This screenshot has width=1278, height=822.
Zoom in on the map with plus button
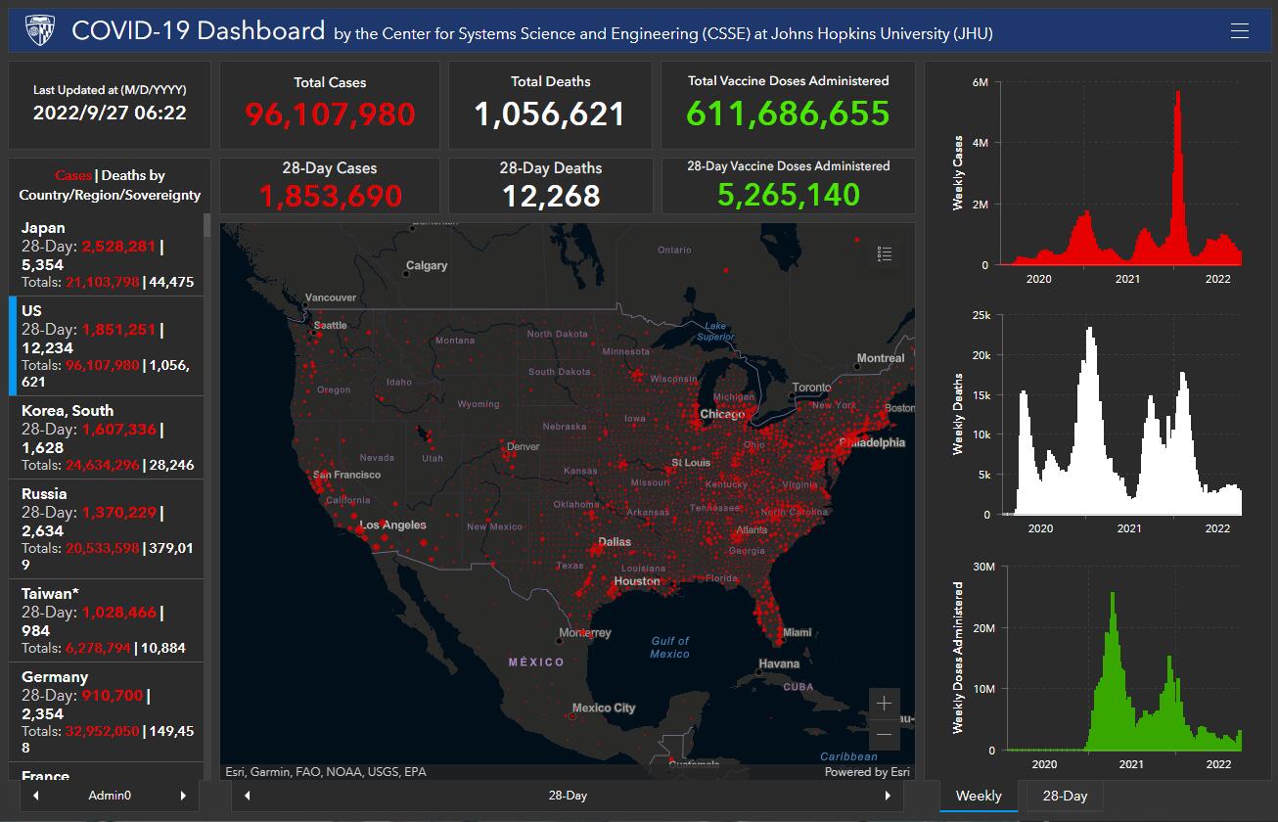click(x=885, y=703)
